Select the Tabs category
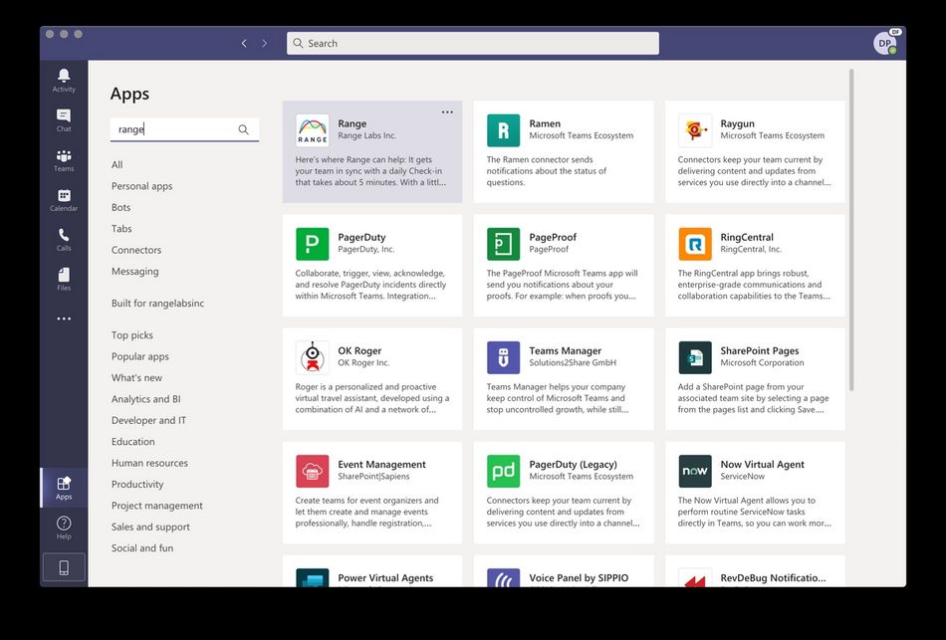The width and height of the screenshot is (946, 640). point(121,229)
